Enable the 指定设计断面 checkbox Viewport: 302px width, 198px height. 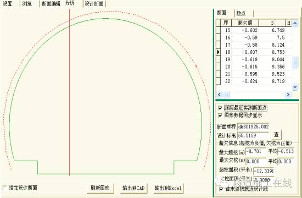pyautogui.click(x=4, y=188)
